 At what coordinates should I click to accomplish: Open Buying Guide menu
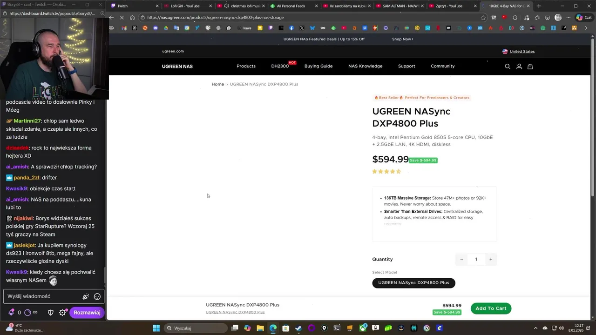[x=318, y=66]
